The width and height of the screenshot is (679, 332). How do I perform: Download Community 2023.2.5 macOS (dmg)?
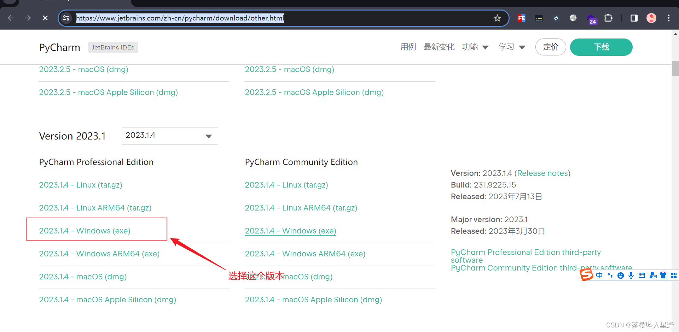tap(289, 70)
